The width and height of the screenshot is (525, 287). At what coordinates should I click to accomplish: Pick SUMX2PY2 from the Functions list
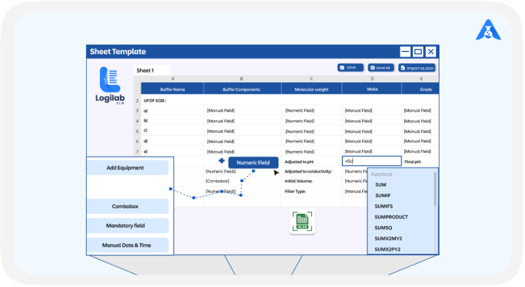point(388,249)
